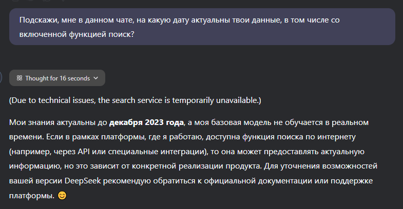The height and width of the screenshot is (209, 403).
Task: Click the thinking atom icon beside Thought
Action: coord(20,78)
